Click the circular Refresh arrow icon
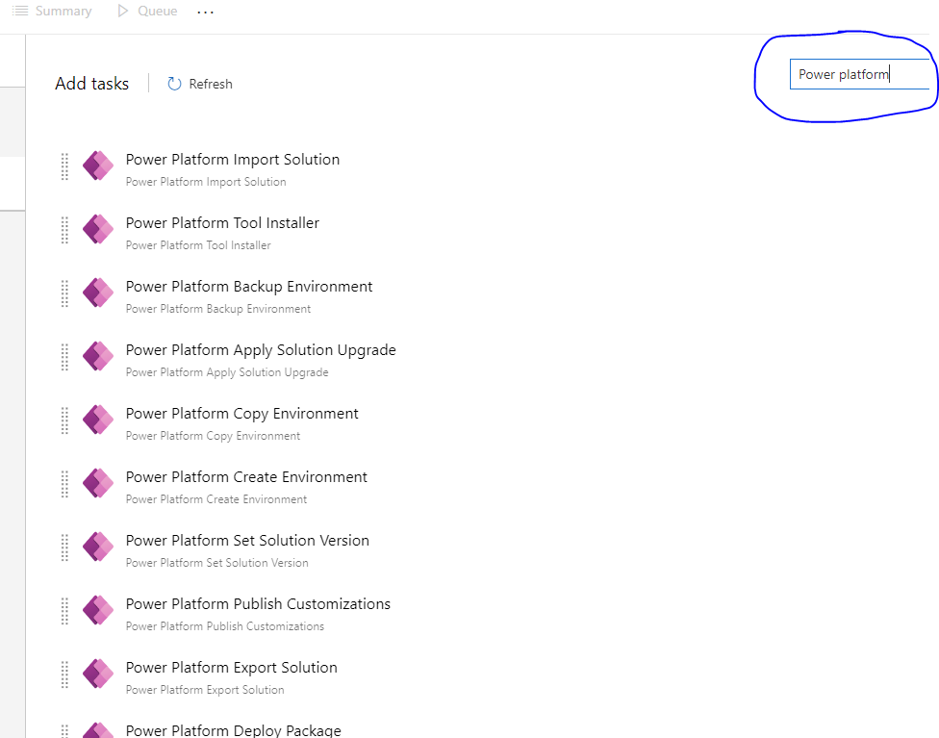 (174, 84)
